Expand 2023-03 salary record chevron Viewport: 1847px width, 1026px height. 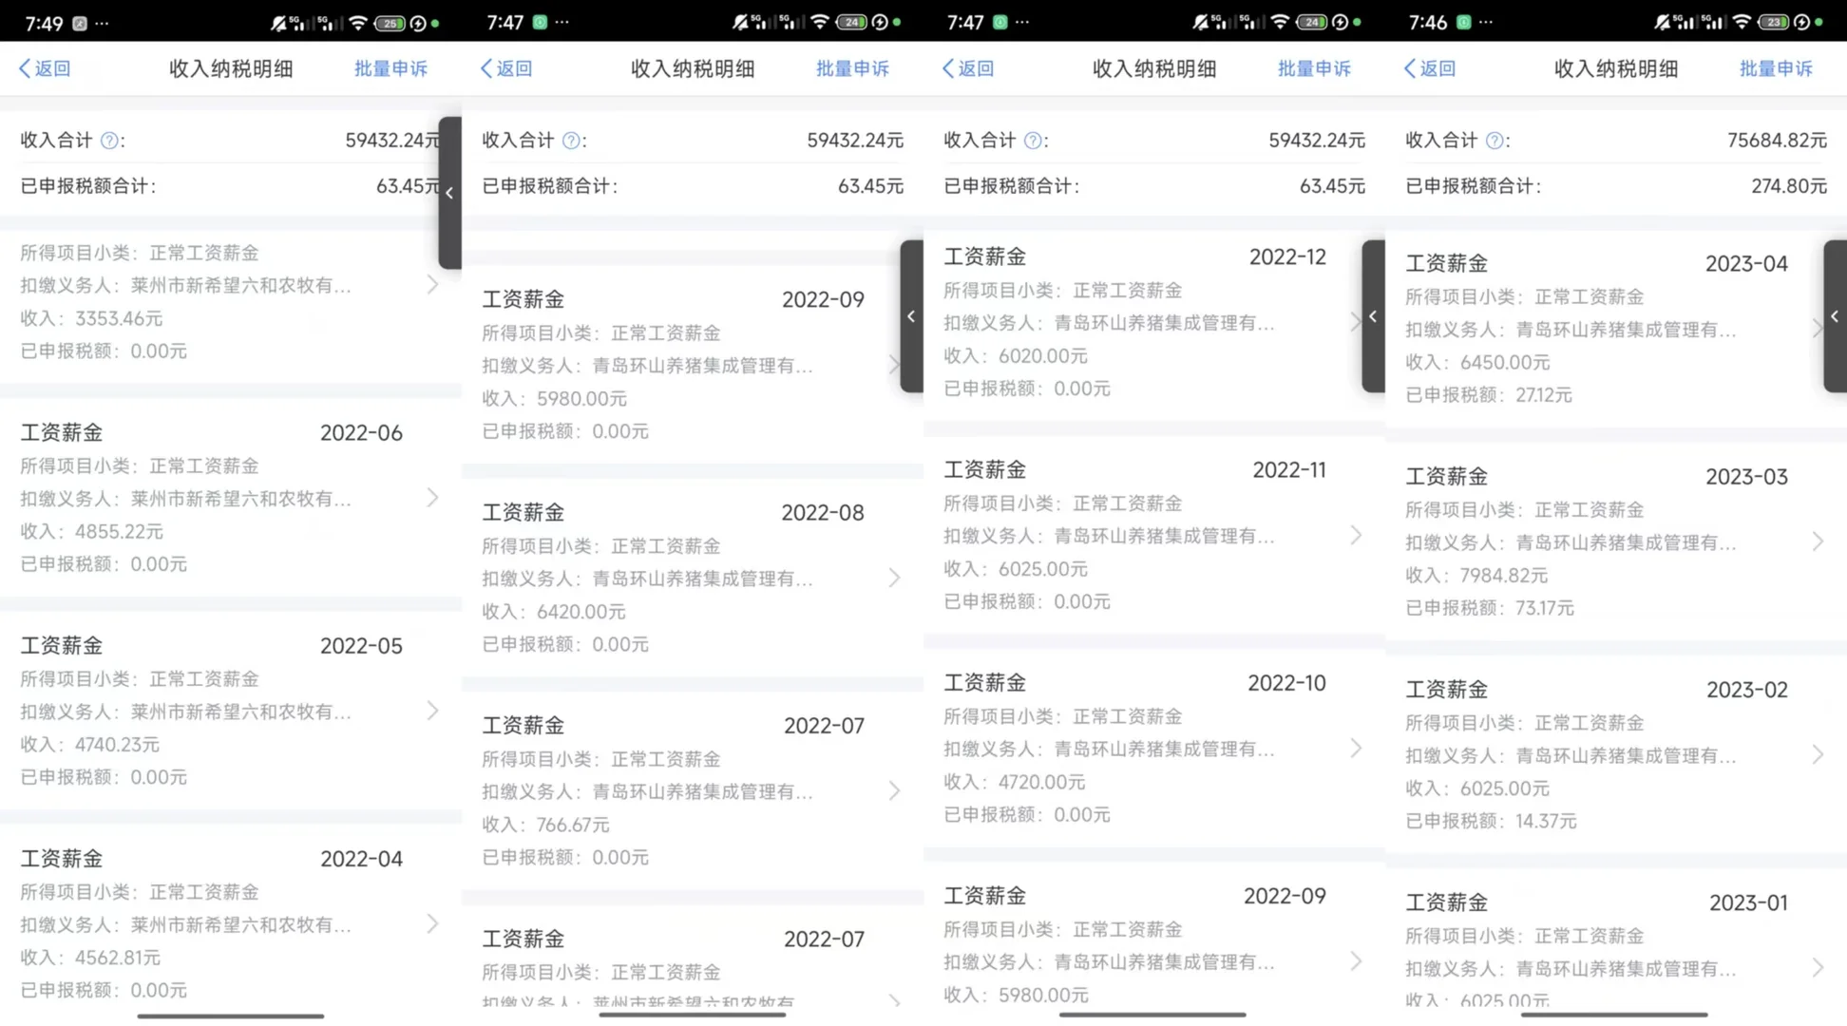1818,541
